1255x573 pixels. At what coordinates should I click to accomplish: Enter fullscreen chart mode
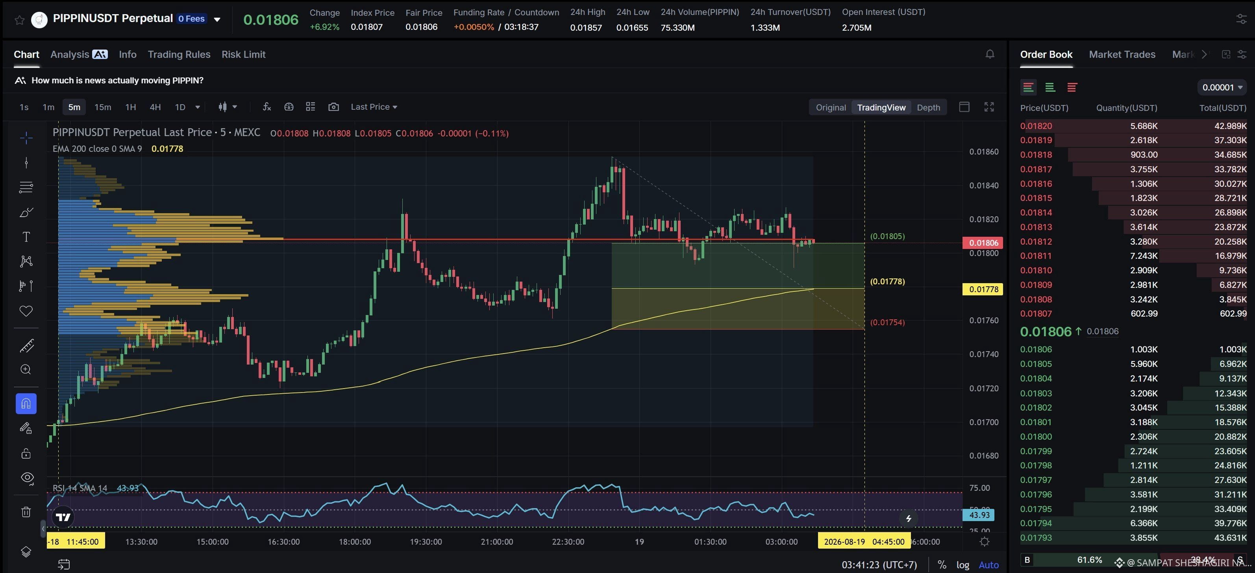click(x=988, y=107)
